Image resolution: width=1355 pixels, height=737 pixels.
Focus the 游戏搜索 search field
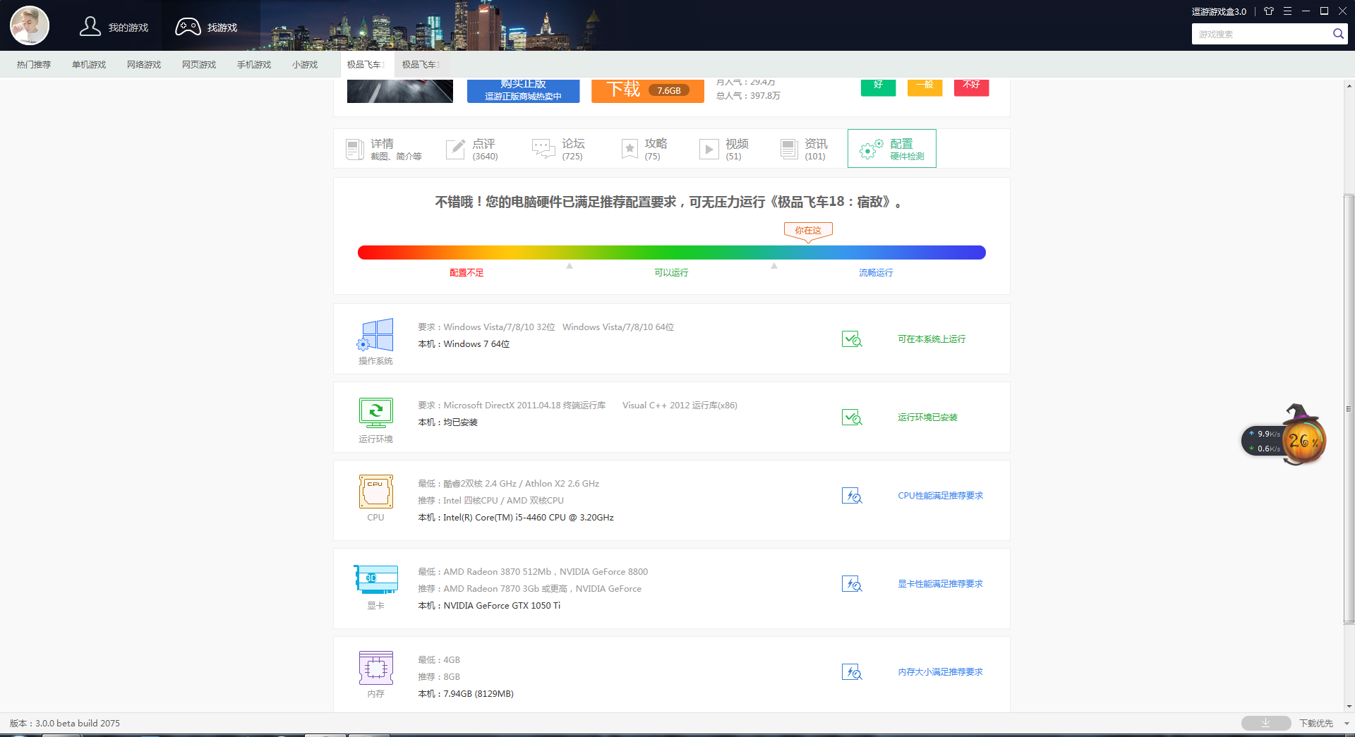tap(1260, 34)
